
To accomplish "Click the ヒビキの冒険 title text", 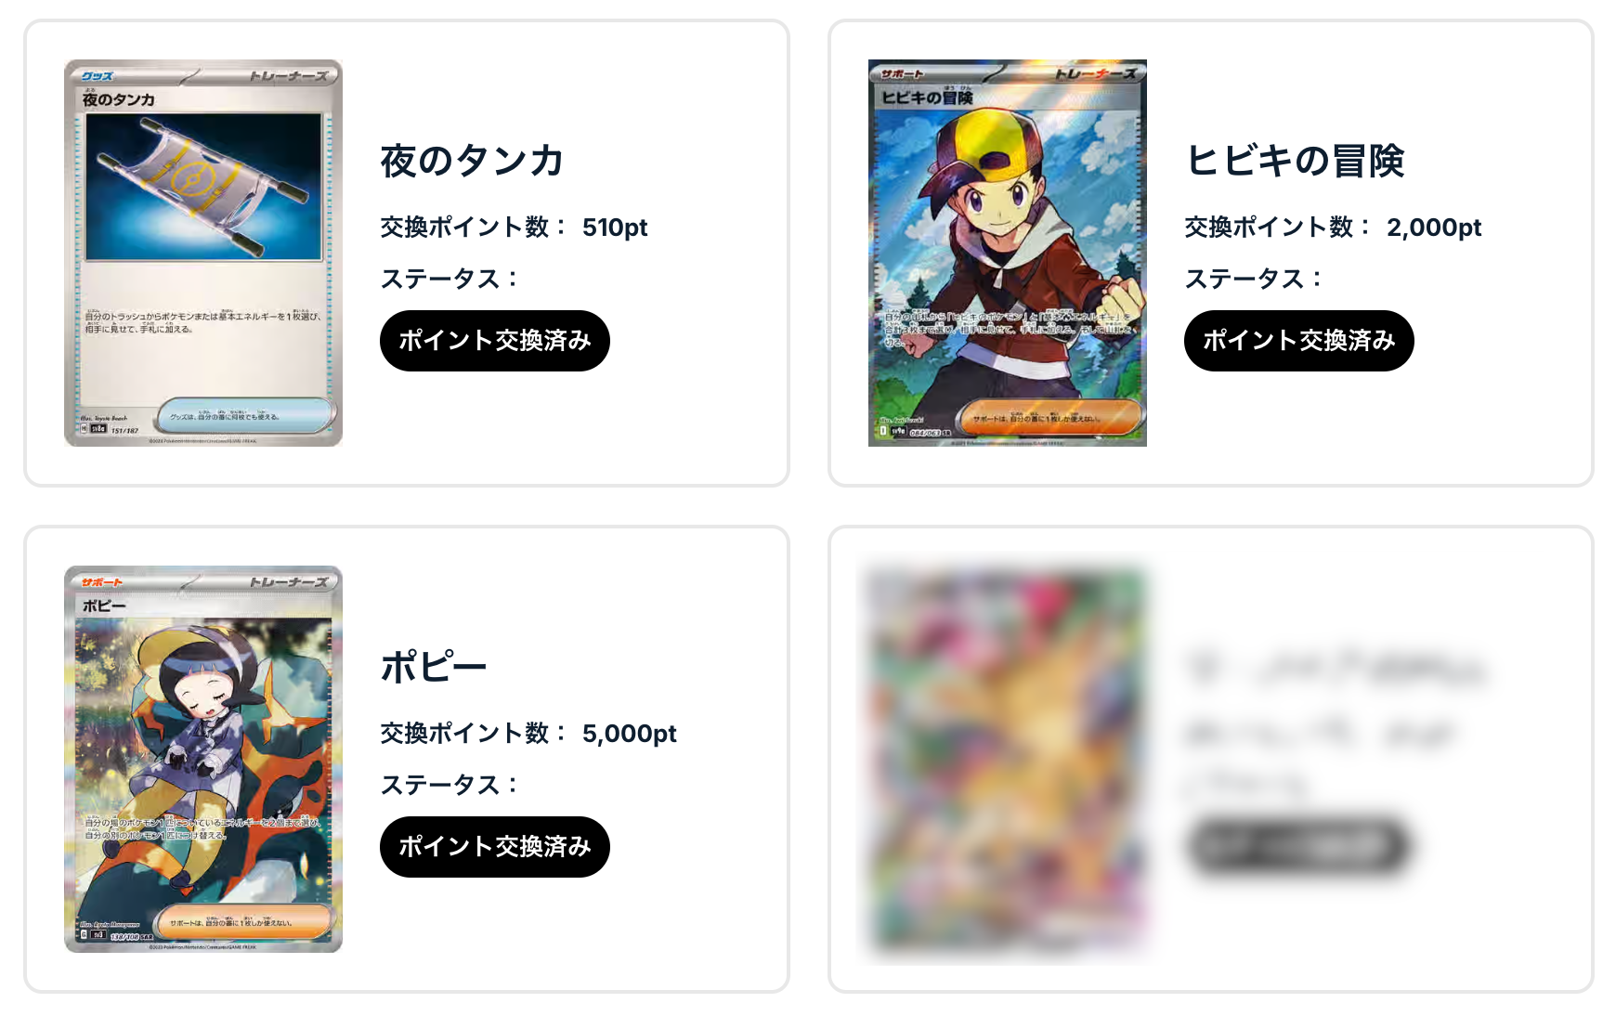I will [x=1295, y=161].
